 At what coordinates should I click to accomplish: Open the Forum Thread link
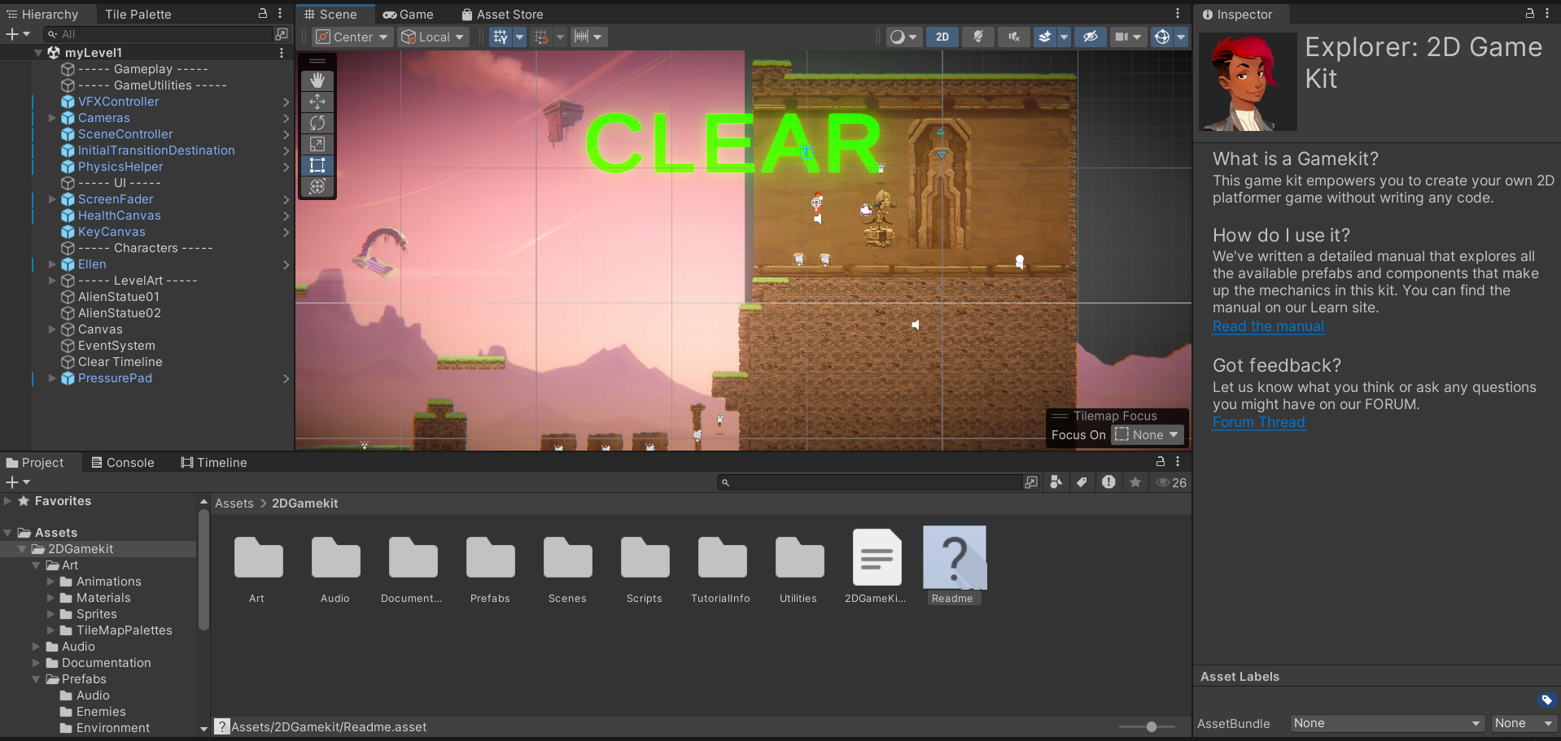(x=1258, y=422)
